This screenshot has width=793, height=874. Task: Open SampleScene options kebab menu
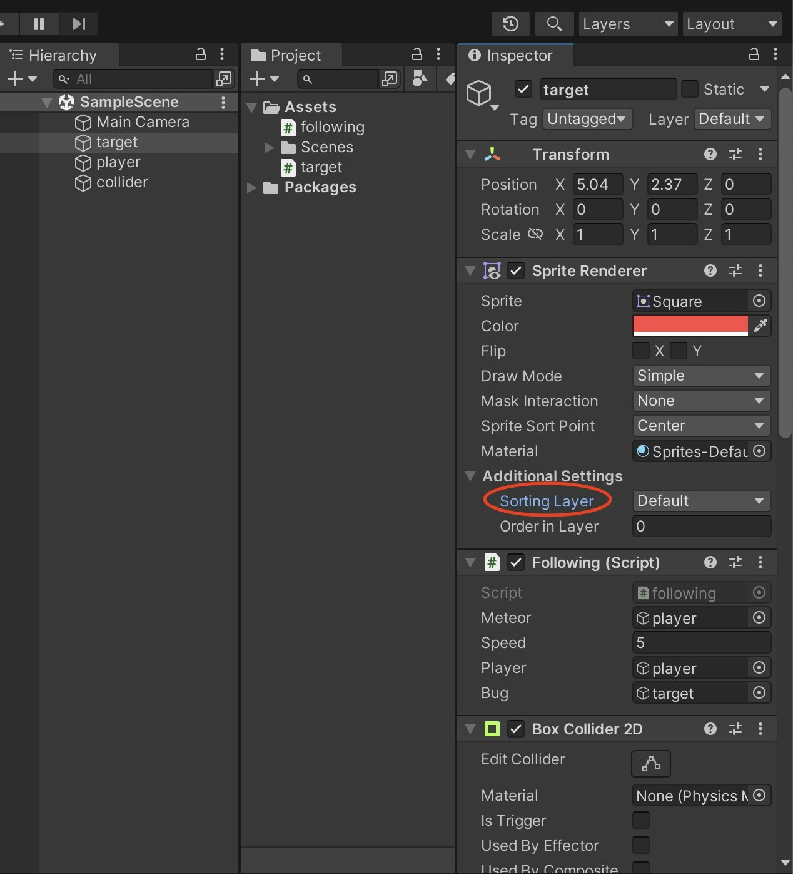pos(223,102)
